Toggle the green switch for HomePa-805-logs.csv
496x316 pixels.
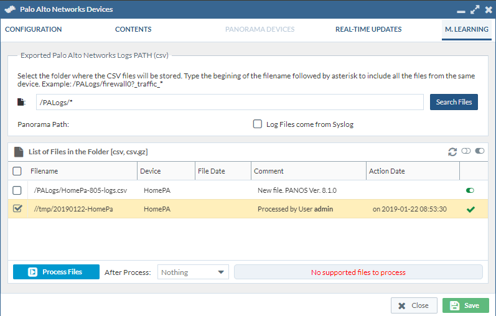click(x=470, y=190)
